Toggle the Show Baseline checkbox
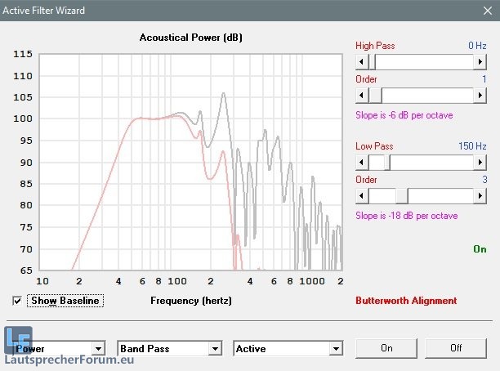 [18, 301]
